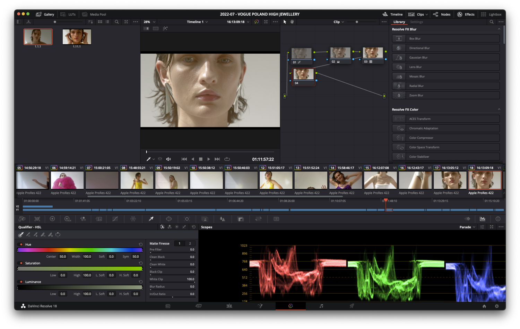Viewport: 520px width, 329px height.
Task: Open the Color Wheels palette
Action: (52, 219)
